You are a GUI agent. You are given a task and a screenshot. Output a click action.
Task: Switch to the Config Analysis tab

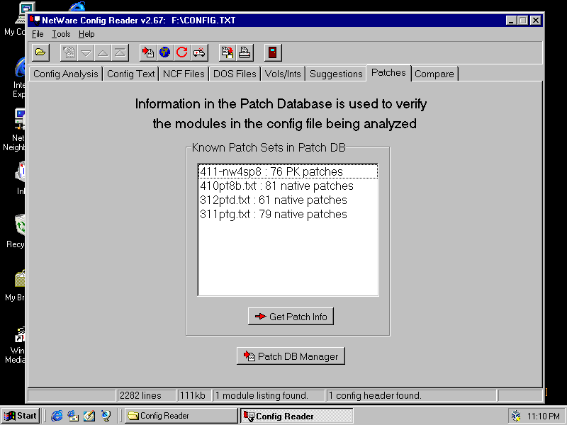point(66,74)
